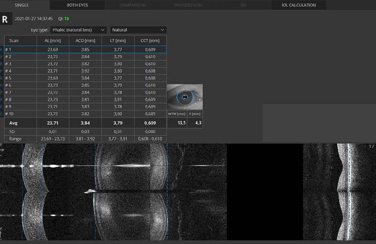Click average AL value 23,71

point(52,123)
